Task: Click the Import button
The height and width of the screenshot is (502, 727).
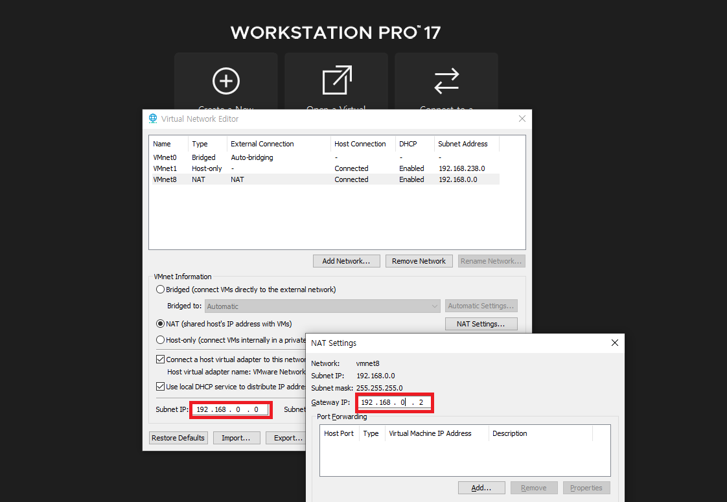Action: [237, 438]
